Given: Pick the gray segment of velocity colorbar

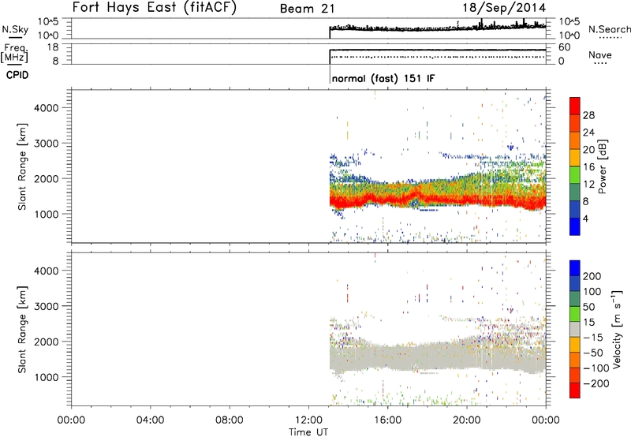Looking at the screenshot, I should click(x=575, y=330).
